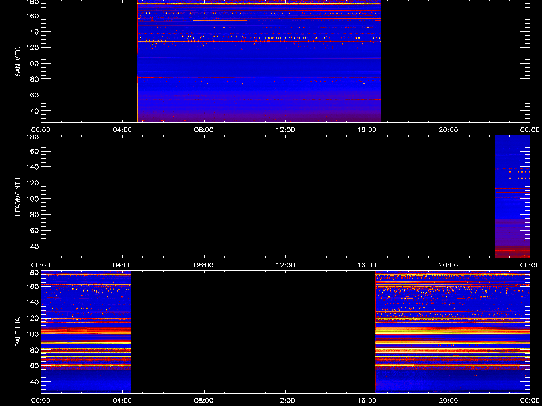The width and height of the screenshot is (542, 406).
Task: Click 16:00 under the Learmonth plot
Action: tap(367, 265)
